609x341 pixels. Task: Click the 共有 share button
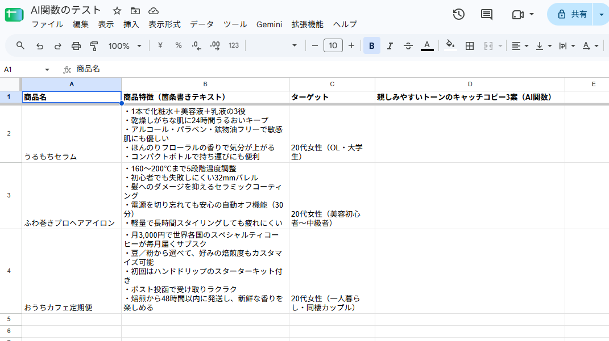coord(570,15)
